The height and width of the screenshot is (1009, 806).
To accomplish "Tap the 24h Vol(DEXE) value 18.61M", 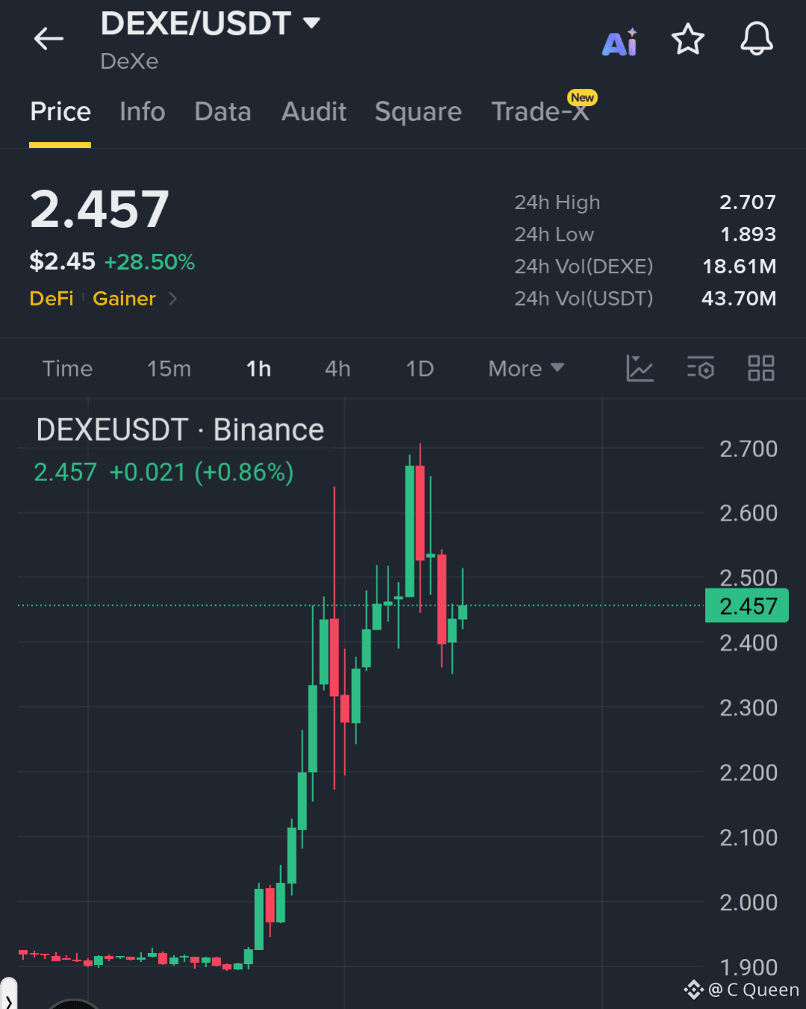I will click(x=740, y=267).
